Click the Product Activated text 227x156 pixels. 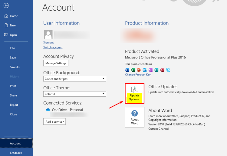point(142,51)
